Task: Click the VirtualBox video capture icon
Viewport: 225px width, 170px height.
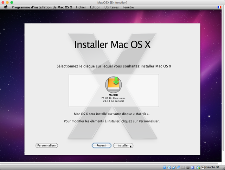Action: click(188, 168)
